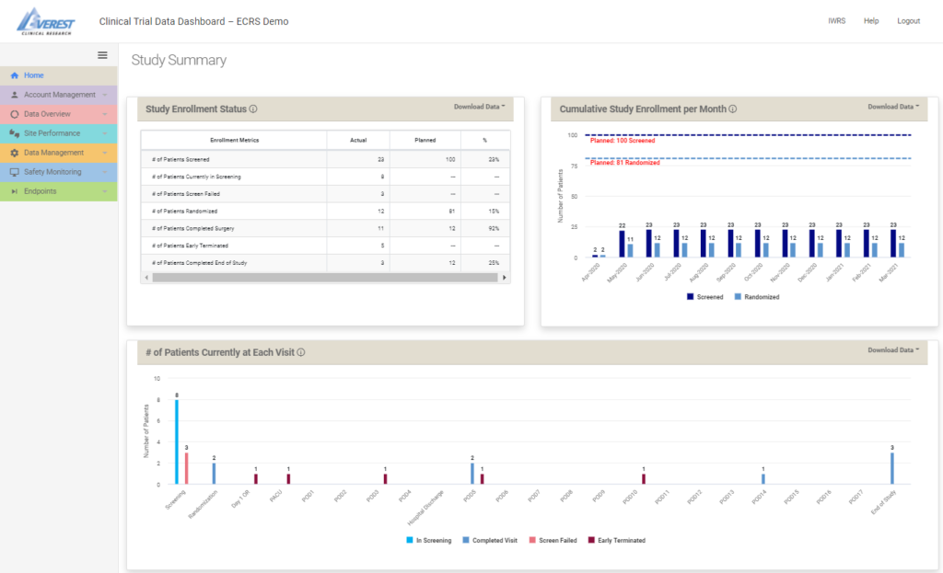Click the Account Management person icon
The height and width of the screenshot is (573, 943).
(15, 95)
